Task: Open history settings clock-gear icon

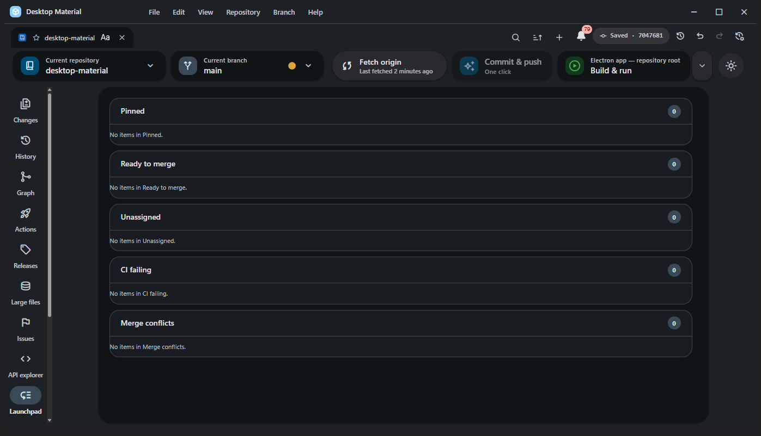Action: tap(739, 36)
